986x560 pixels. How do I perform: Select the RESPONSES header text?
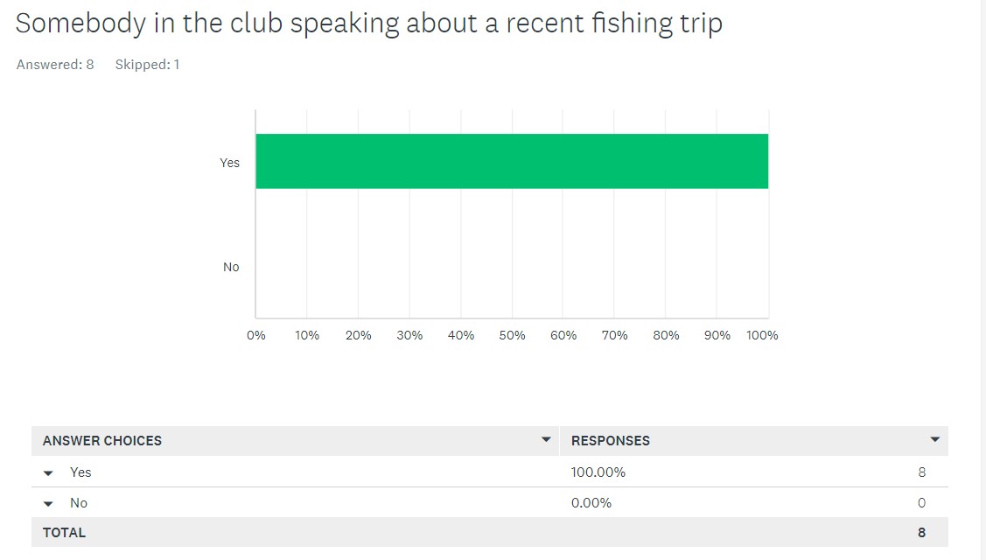pos(611,441)
